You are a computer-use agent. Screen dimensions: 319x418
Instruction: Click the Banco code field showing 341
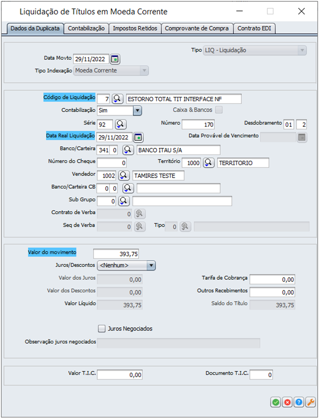click(x=104, y=150)
